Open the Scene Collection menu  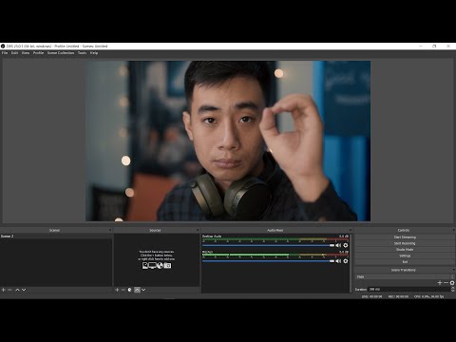pos(61,53)
